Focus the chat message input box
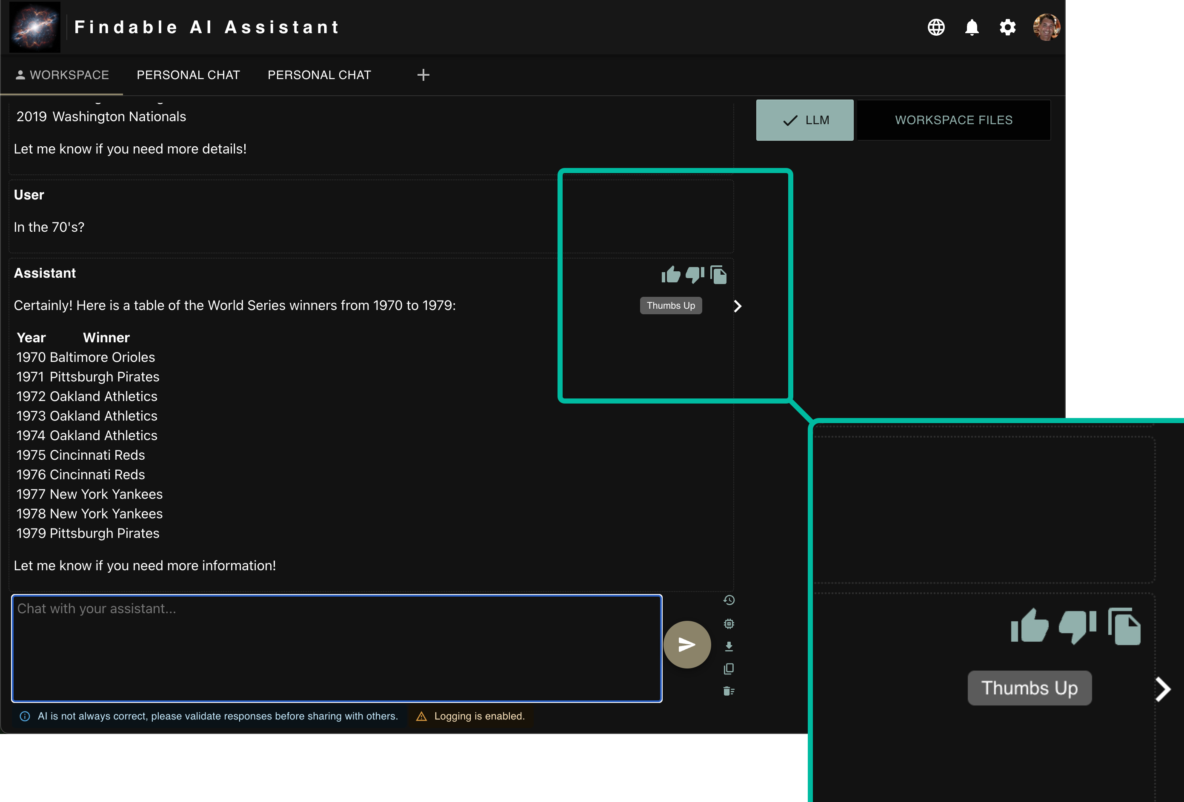Image resolution: width=1184 pixels, height=802 pixels. [336, 648]
